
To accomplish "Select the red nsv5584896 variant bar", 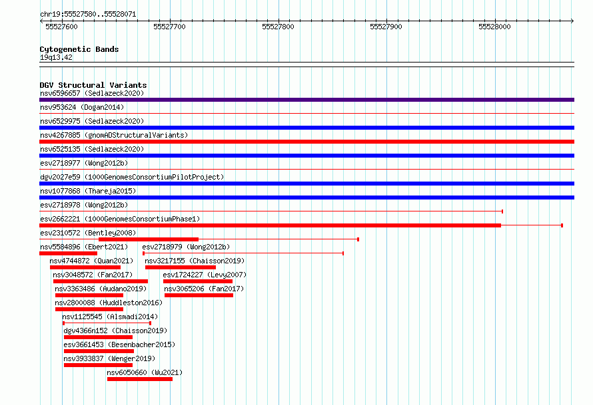I will tap(69, 253).
